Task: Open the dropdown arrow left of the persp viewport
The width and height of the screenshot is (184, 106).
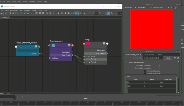Action: 16,97
